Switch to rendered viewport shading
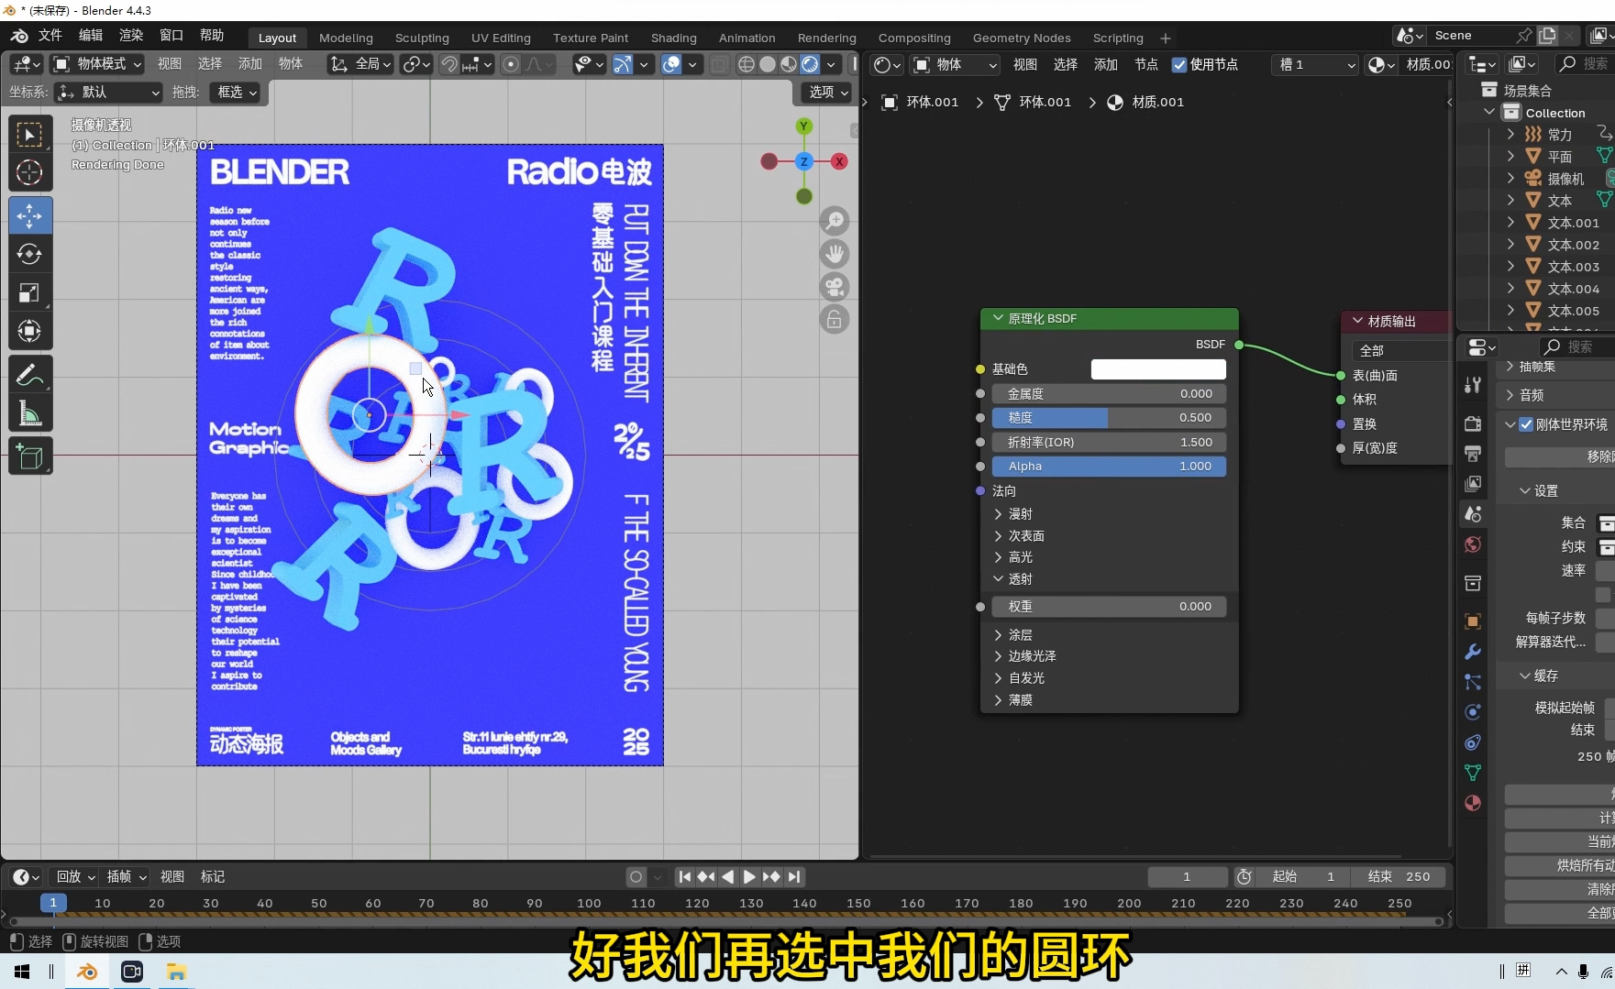Screen dimensions: 1615x989 tap(810, 64)
